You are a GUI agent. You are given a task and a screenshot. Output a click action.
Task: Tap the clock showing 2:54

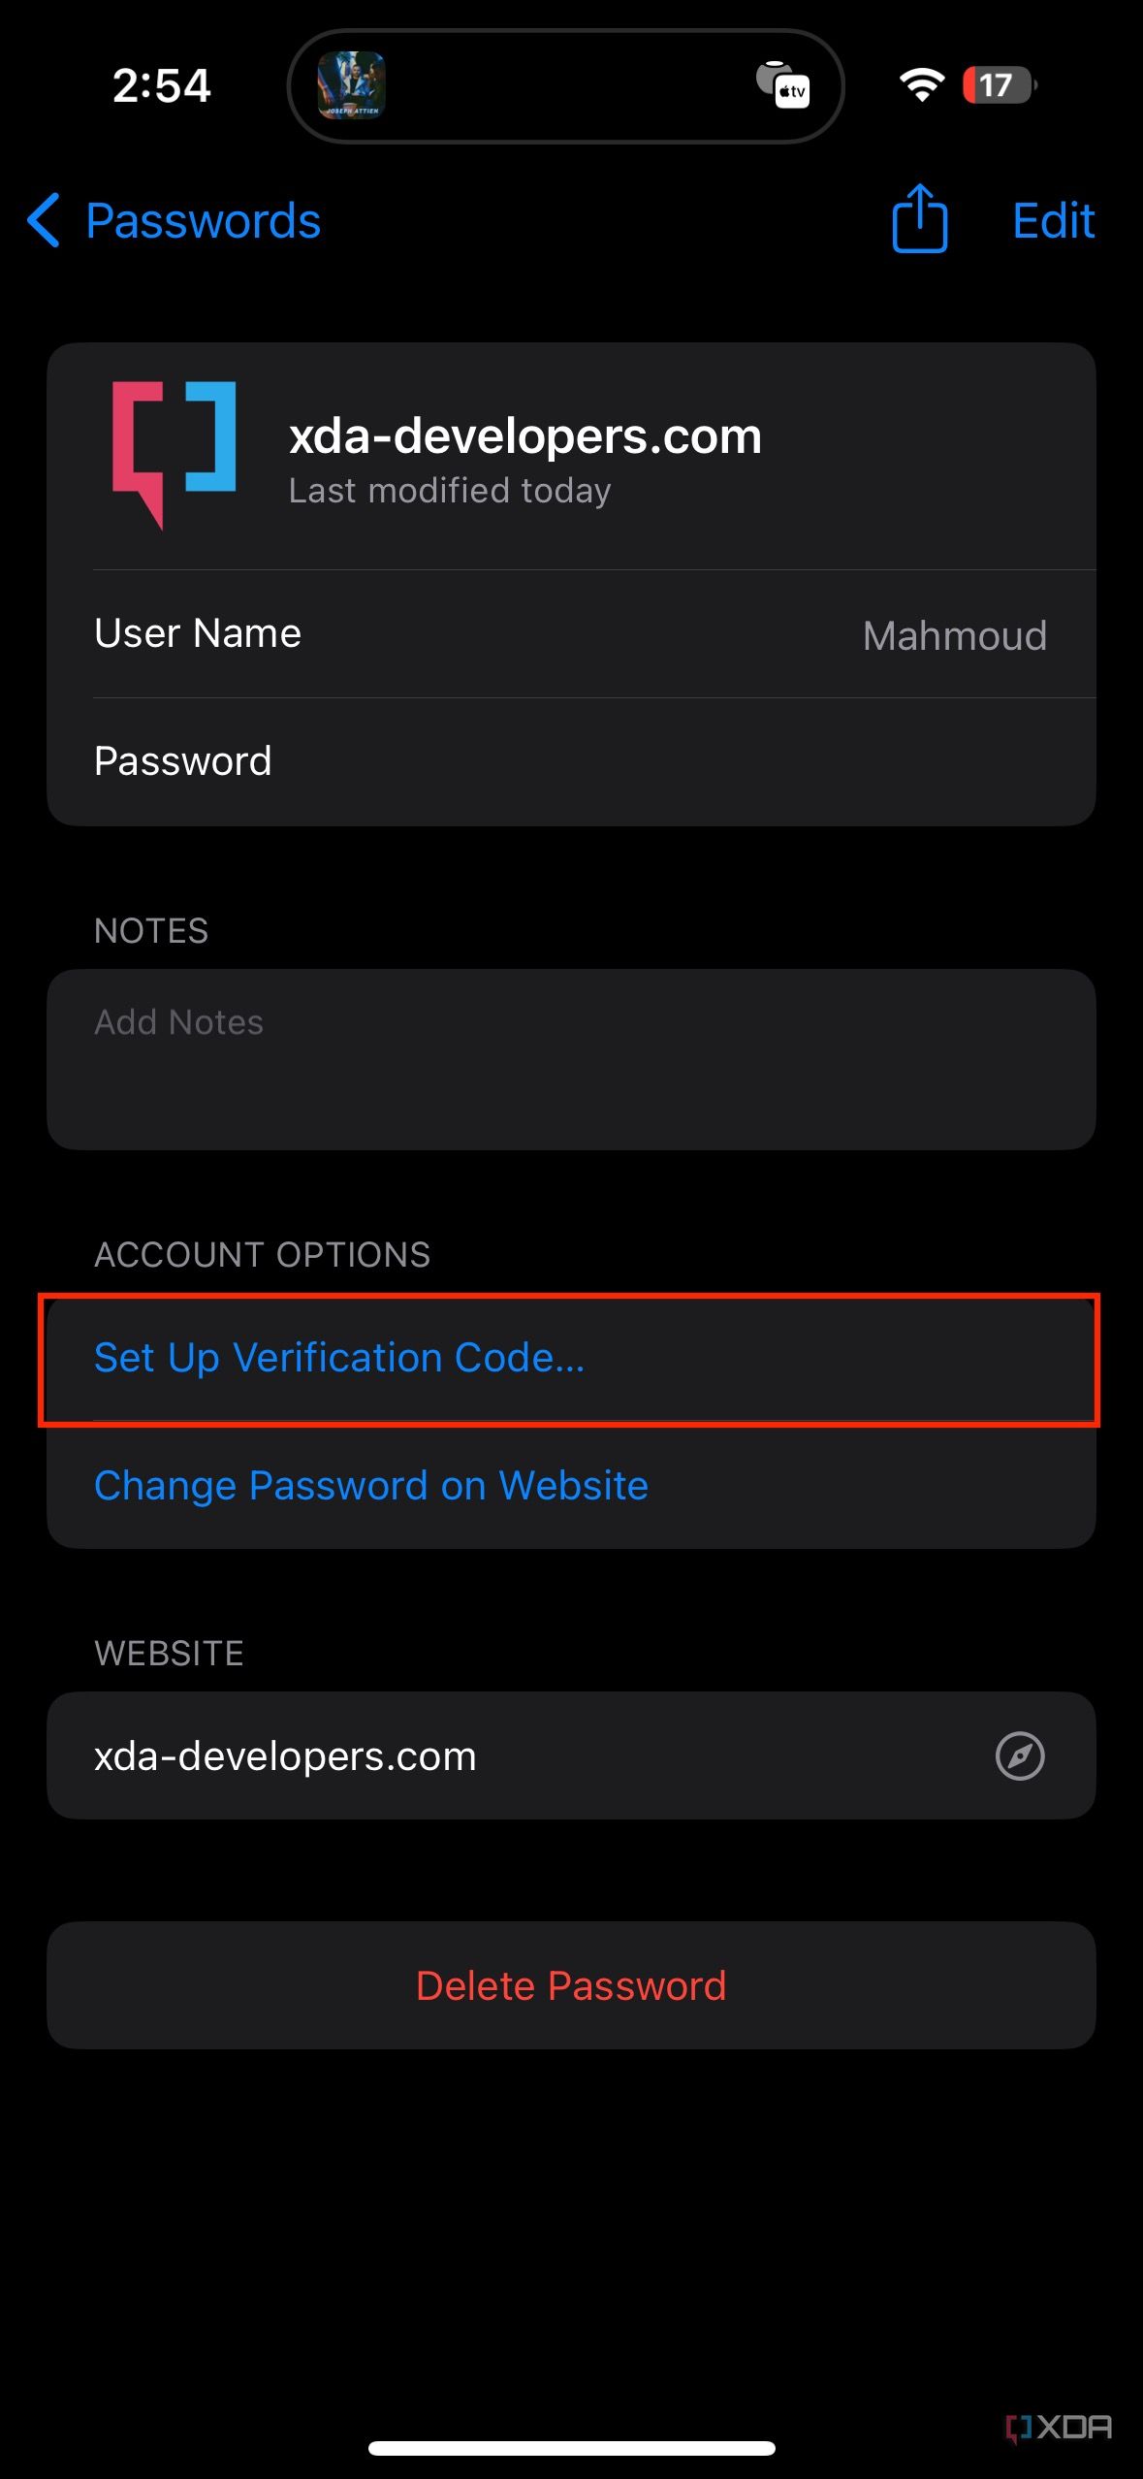161,85
